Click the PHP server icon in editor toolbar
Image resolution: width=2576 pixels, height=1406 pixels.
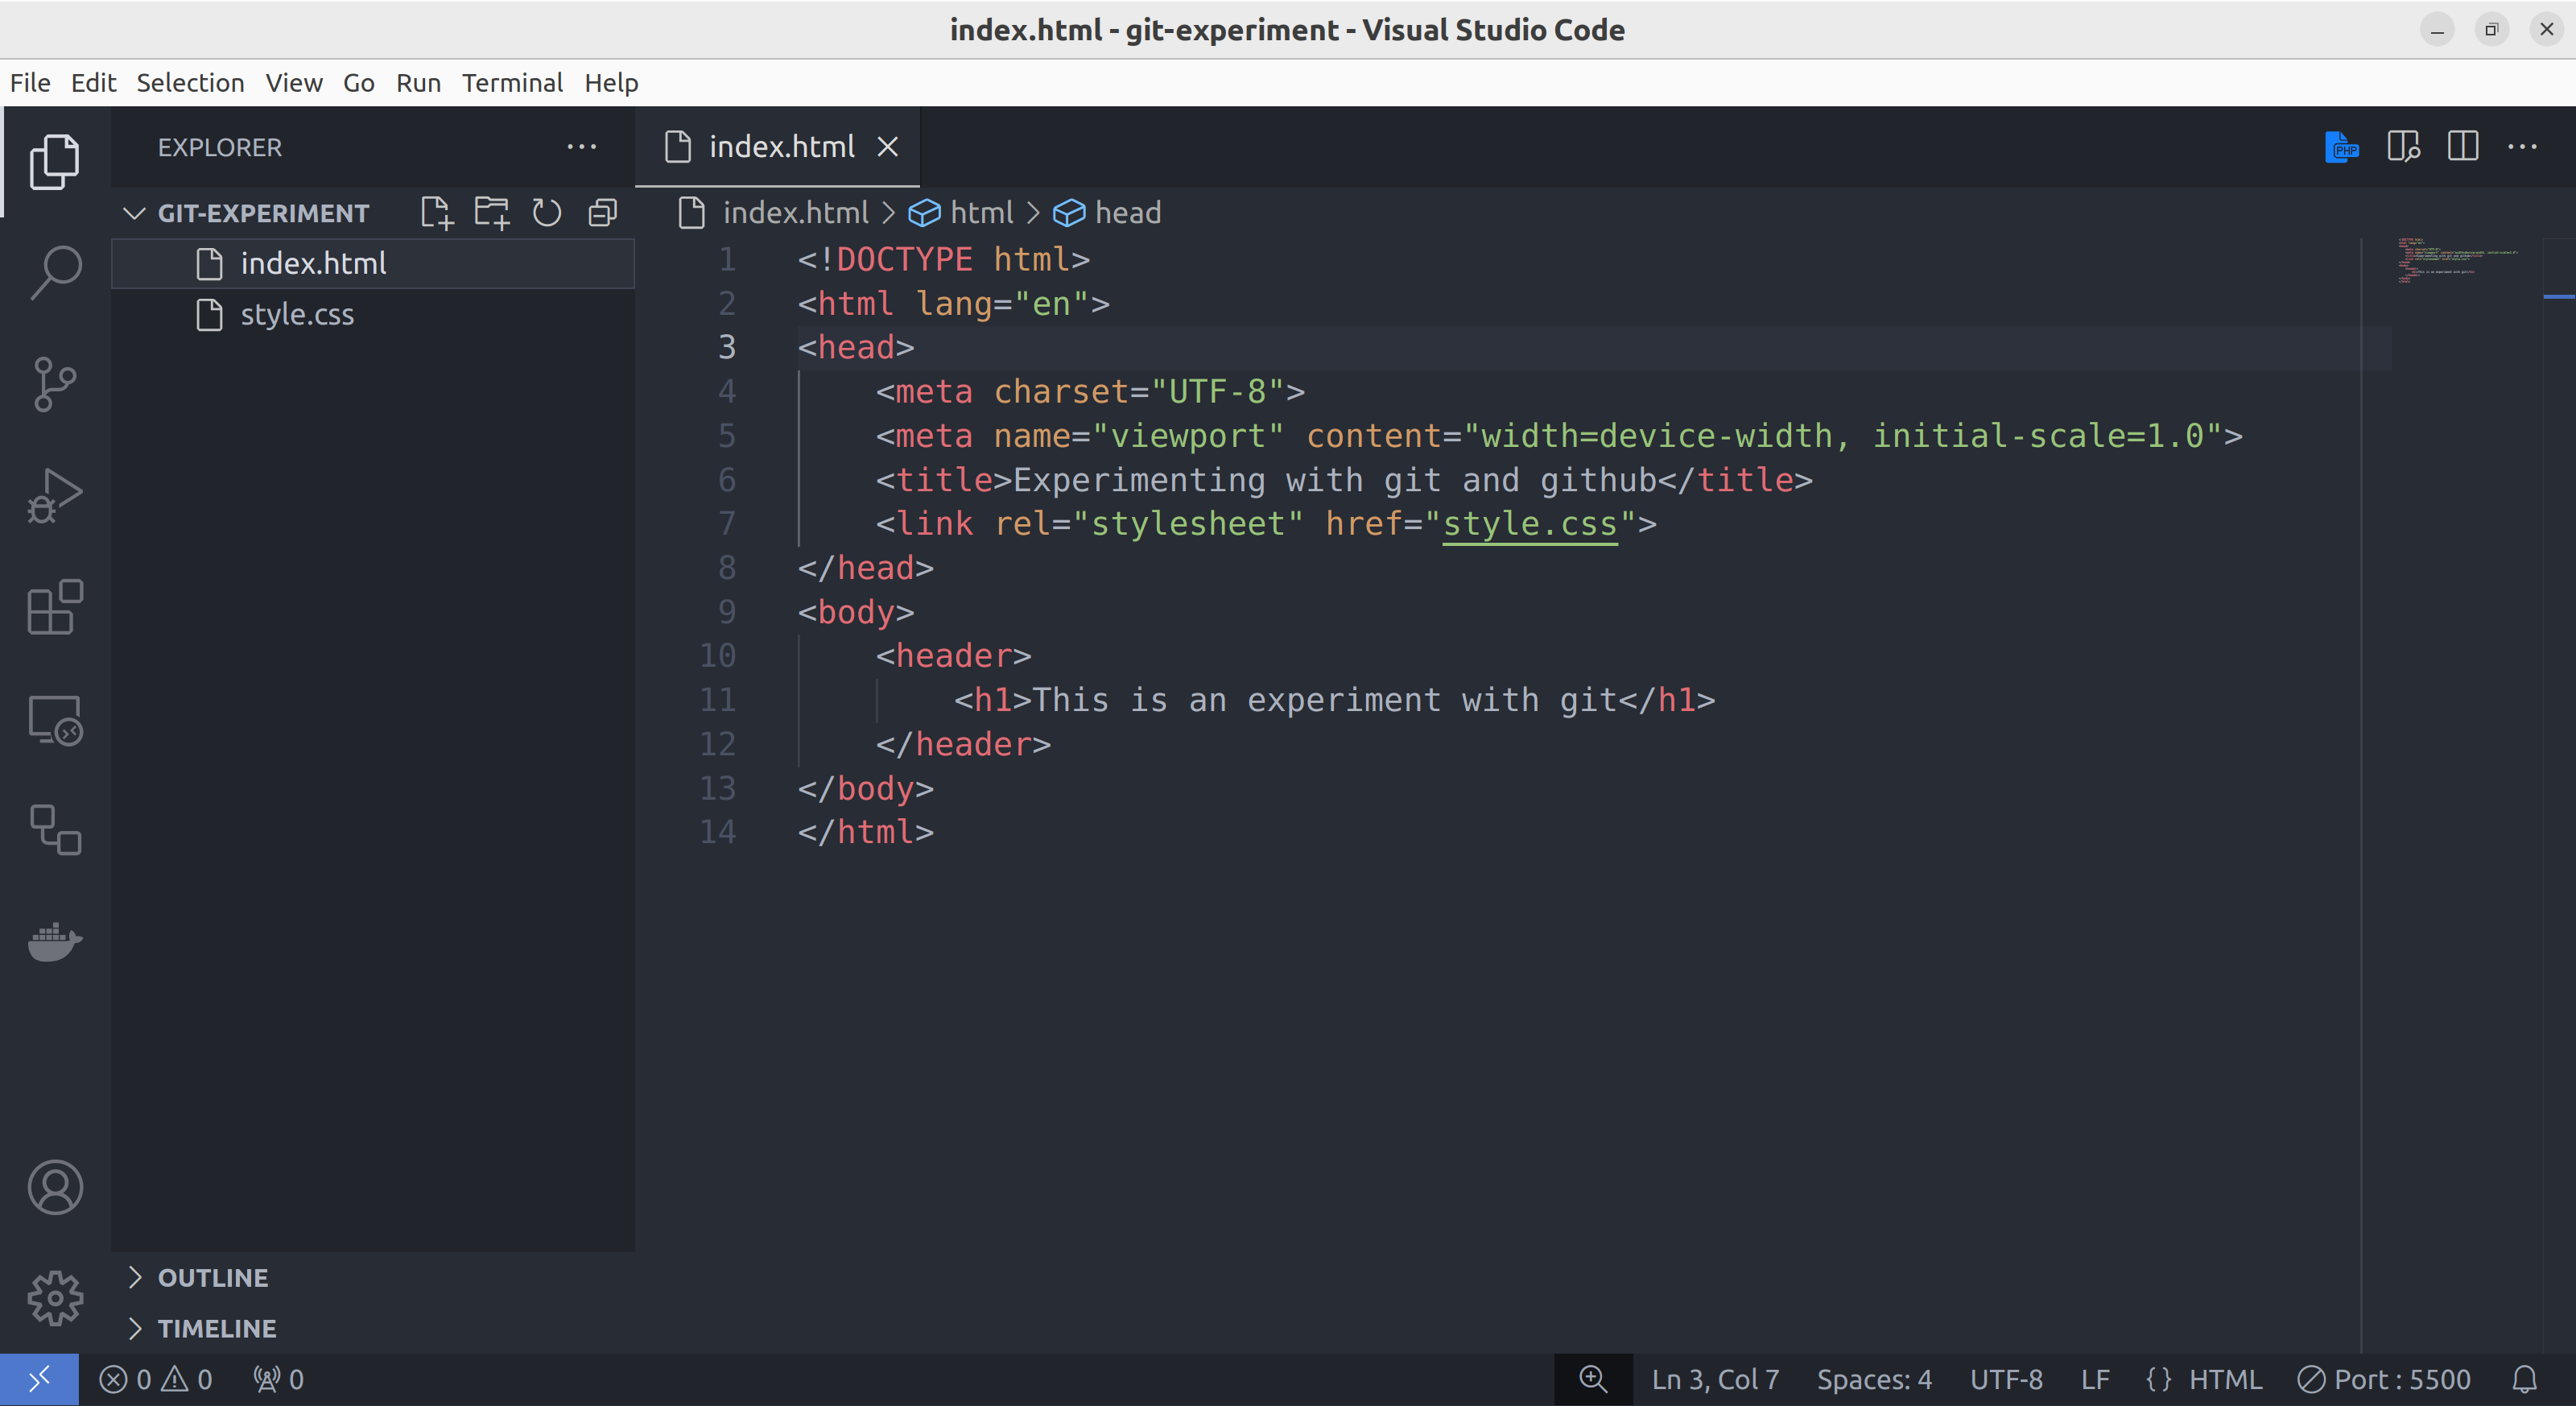pyautogui.click(x=2341, y=147)
